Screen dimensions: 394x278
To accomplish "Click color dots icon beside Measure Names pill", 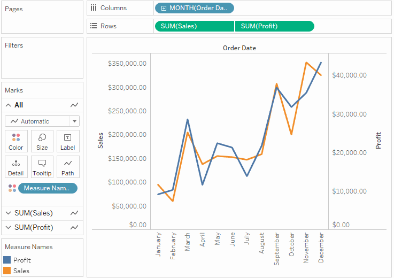I will pos(12,188).
